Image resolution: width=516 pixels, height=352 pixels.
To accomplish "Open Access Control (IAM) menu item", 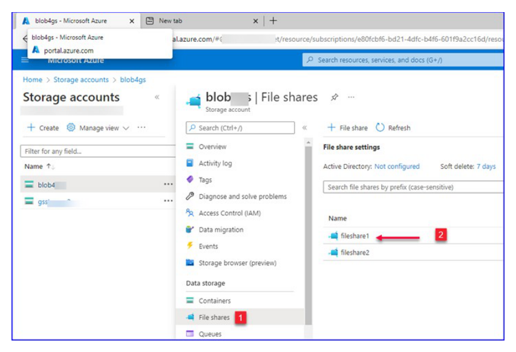I will coord(230,213).
